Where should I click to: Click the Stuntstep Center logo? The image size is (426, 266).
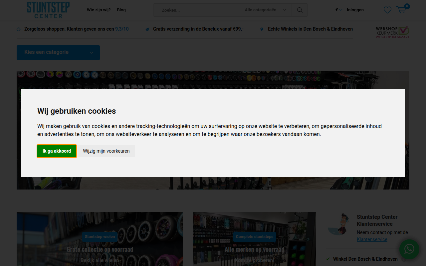(48, 10)
